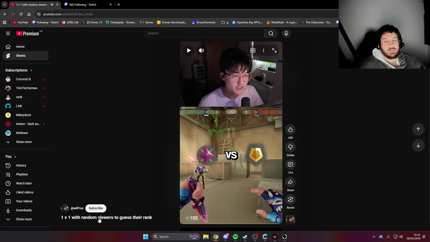Screen dimensions: 430x242
Task: Expand the You section
Action: click(x=11, y=157)
